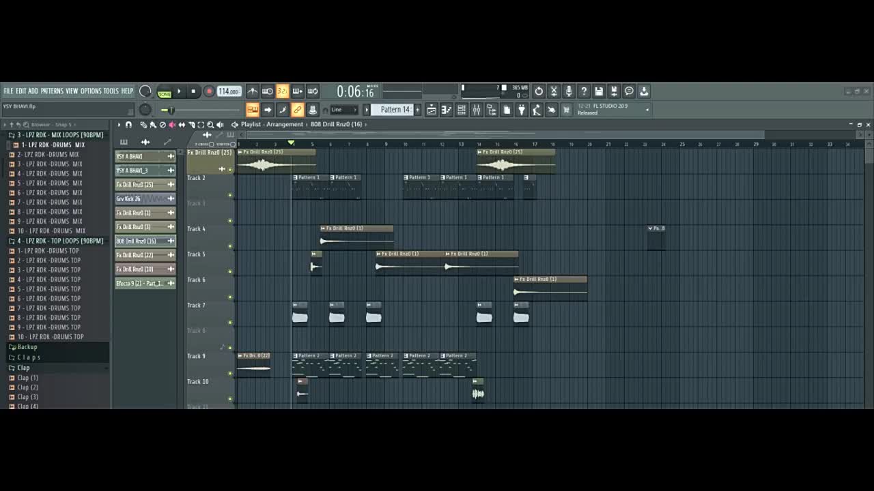The image size is (874, 491).
Task: Open the Line snap dropdown
Action: pyautogui.click(x=344, y=110)
